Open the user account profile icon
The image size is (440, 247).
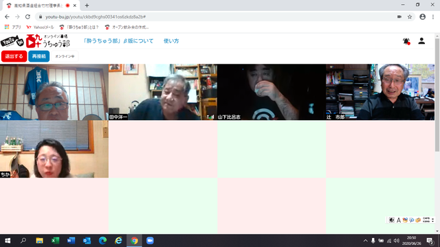tap(421, 41)
